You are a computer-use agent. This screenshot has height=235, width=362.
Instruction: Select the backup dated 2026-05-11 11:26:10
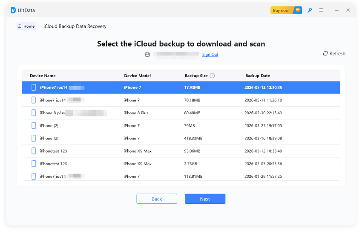point(181,100)
